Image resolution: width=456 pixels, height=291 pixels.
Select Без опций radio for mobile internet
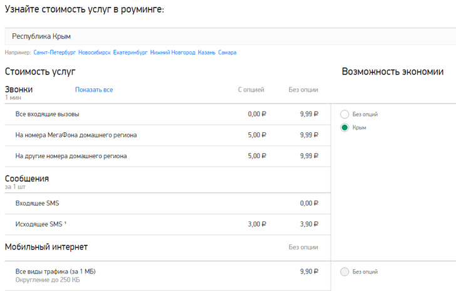tap(345, 272)
